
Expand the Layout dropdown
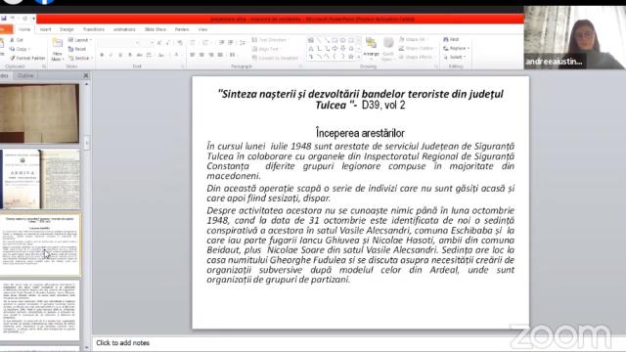(80, 40)
